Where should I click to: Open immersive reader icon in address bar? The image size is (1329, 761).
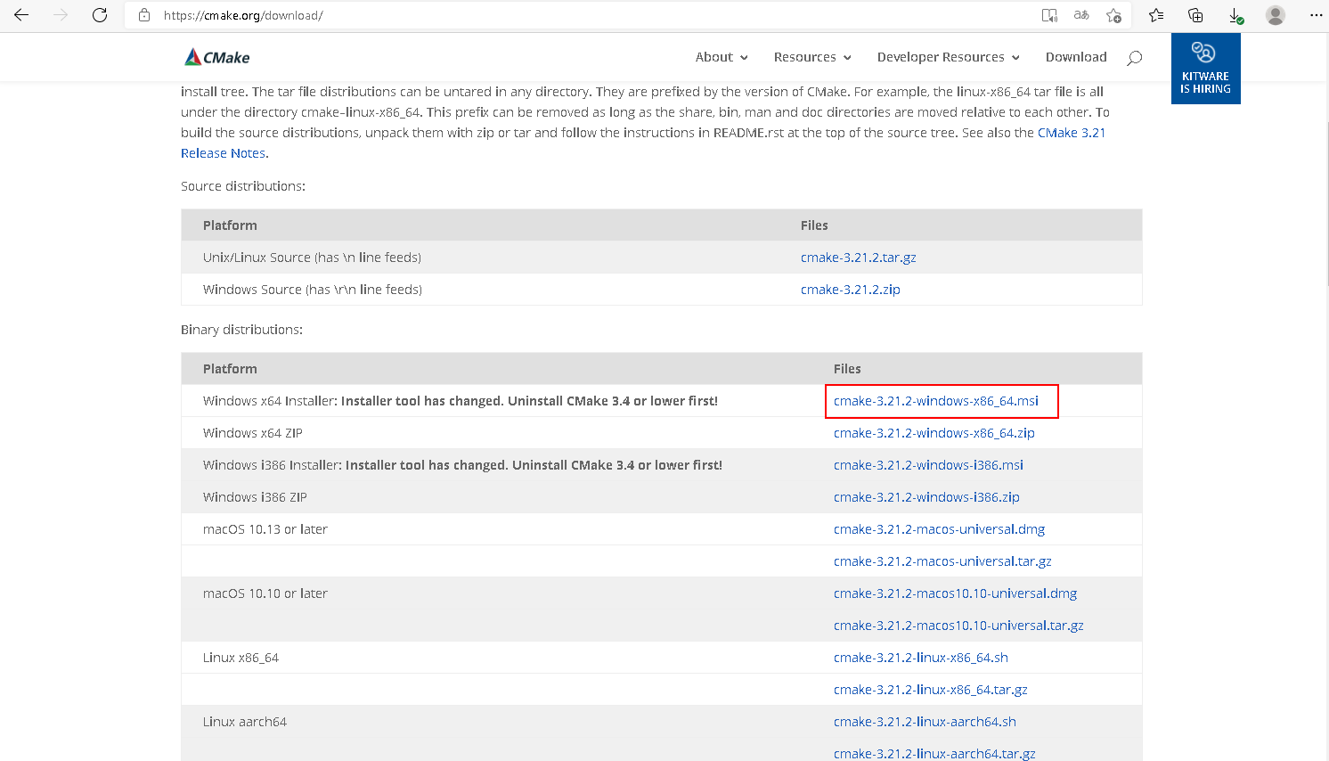1050,15
